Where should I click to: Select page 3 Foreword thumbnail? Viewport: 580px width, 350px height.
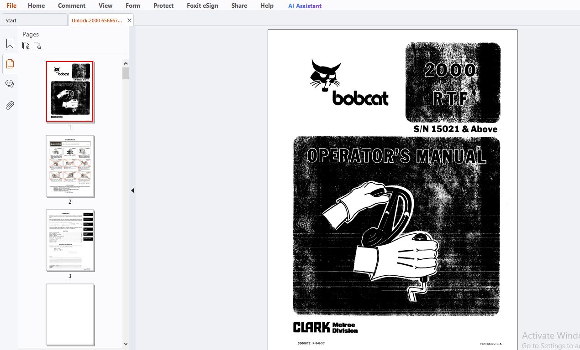pos(70,241)
